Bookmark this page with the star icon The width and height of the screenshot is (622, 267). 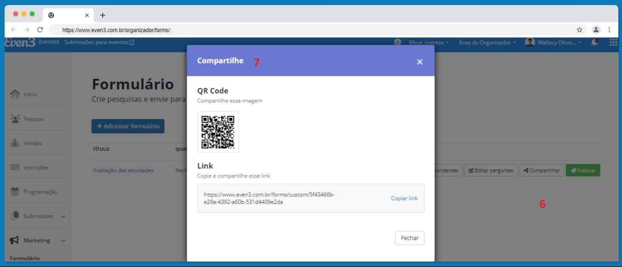579,30
